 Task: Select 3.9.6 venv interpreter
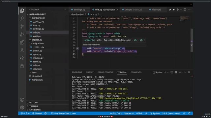tap(171, 113)
